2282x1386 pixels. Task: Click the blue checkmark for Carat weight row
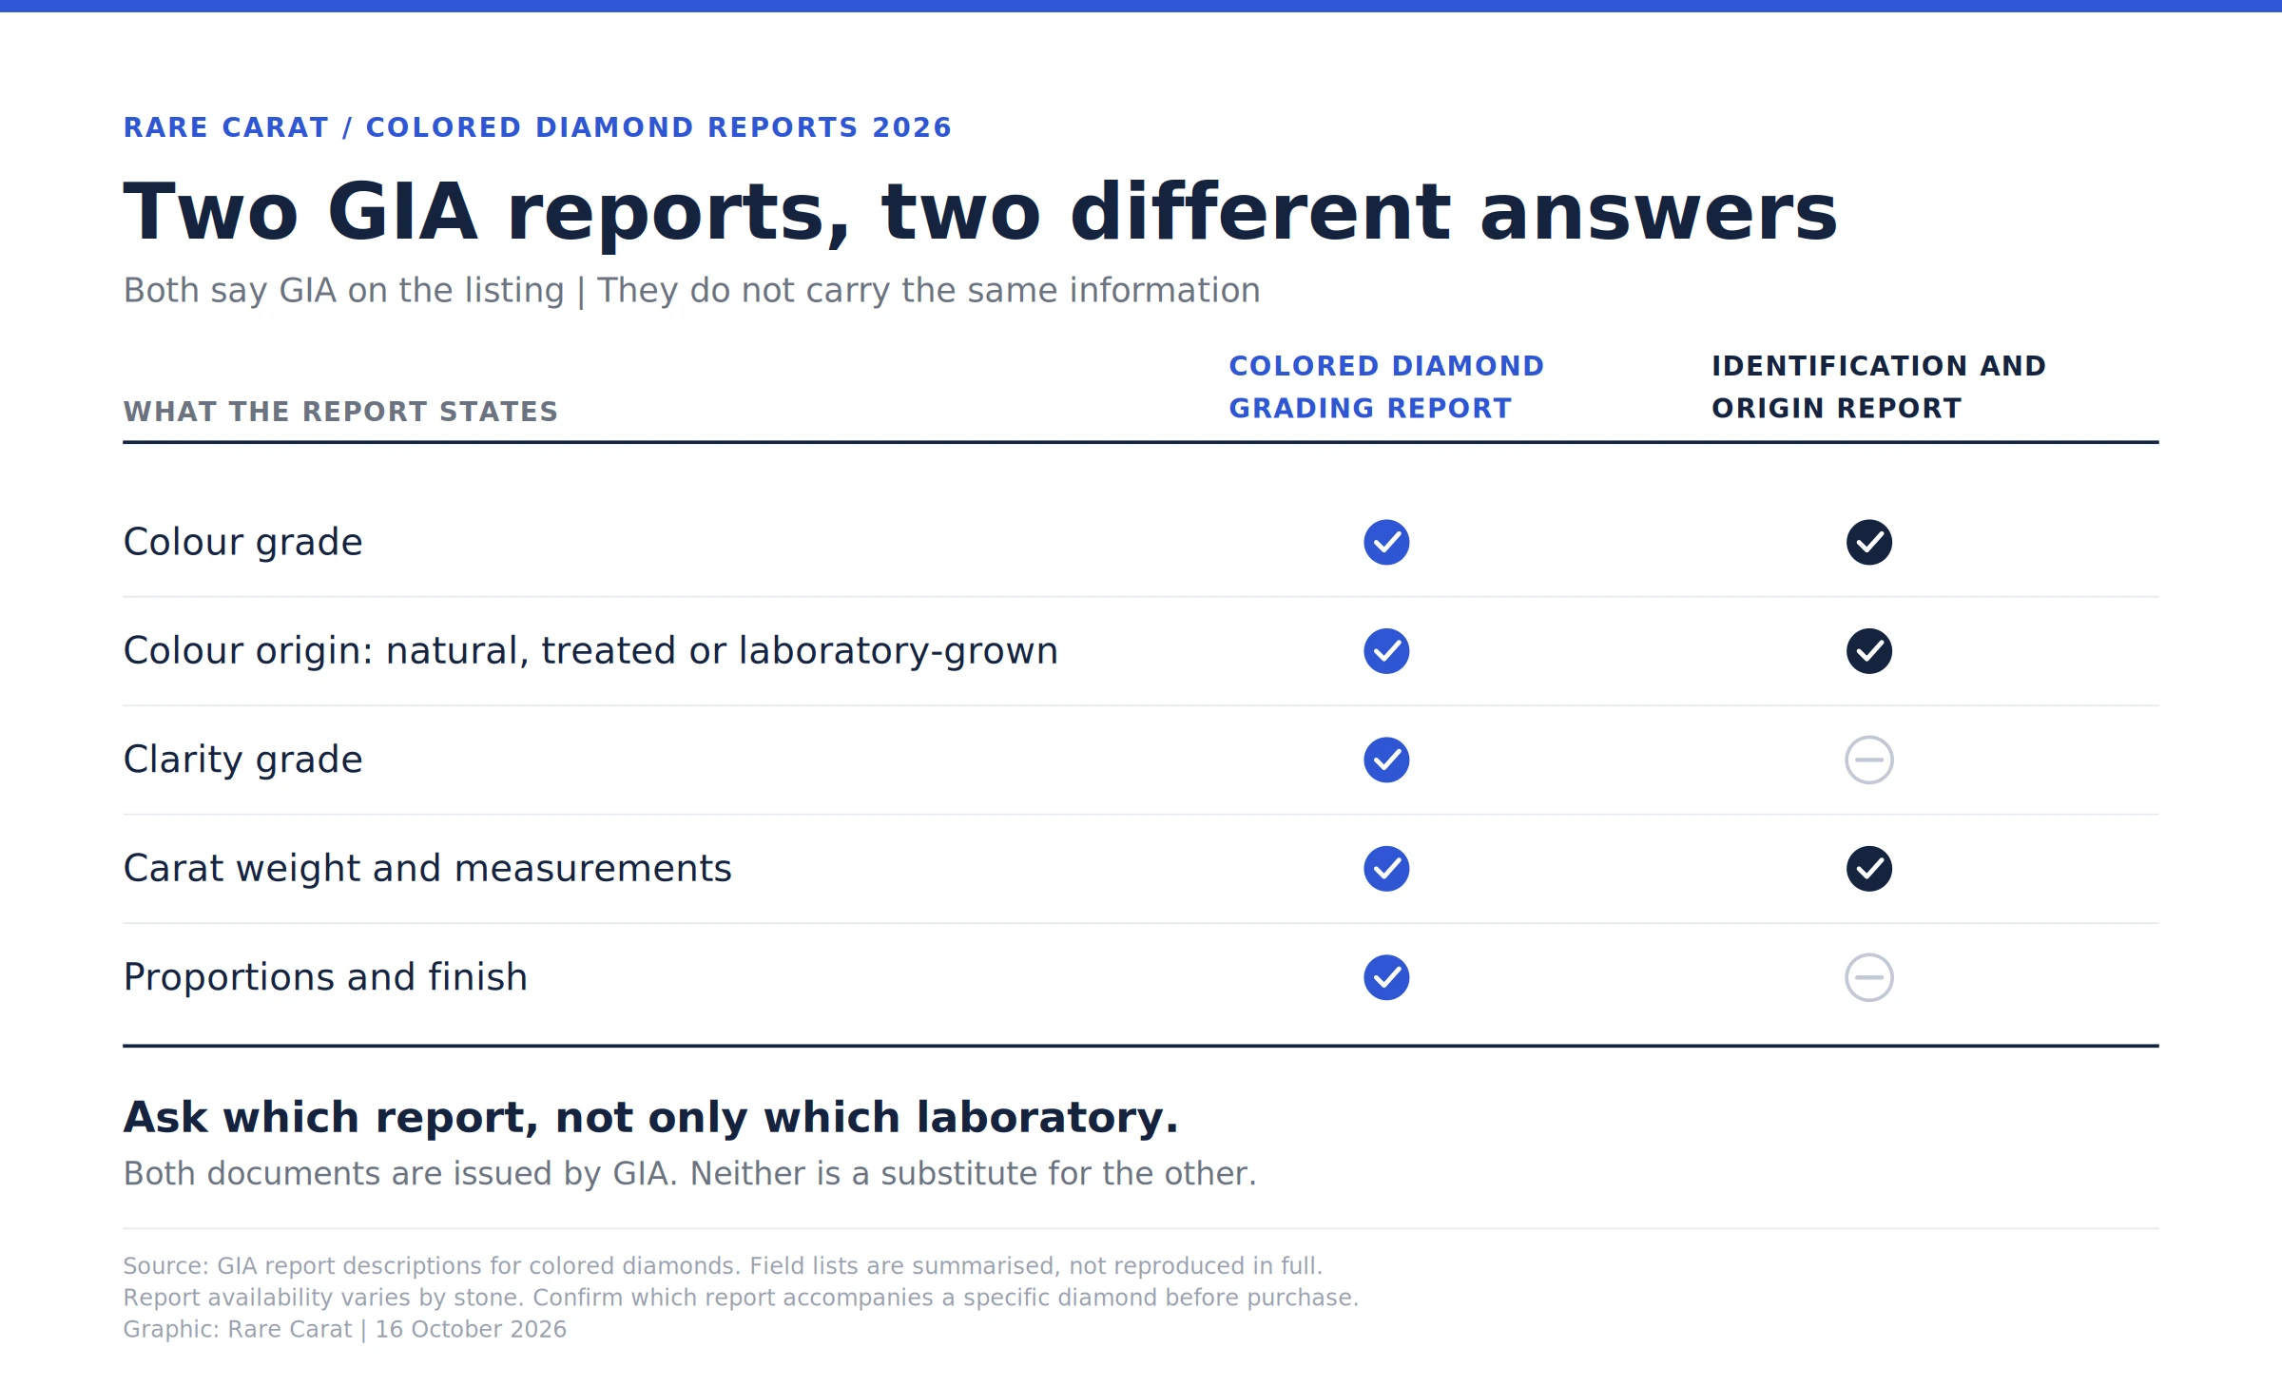(x=1386, y=868)
